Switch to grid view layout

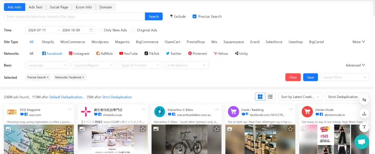click(x=260, y=97)
